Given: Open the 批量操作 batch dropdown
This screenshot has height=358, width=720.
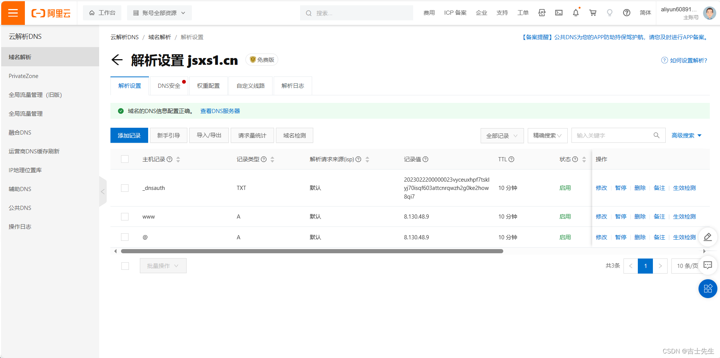Looking at the screenshot, I should 163,266.
